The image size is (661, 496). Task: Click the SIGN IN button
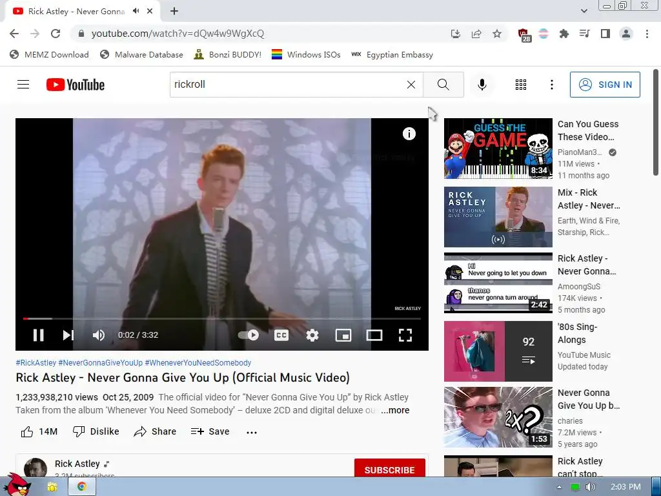[x=605, y=85]
